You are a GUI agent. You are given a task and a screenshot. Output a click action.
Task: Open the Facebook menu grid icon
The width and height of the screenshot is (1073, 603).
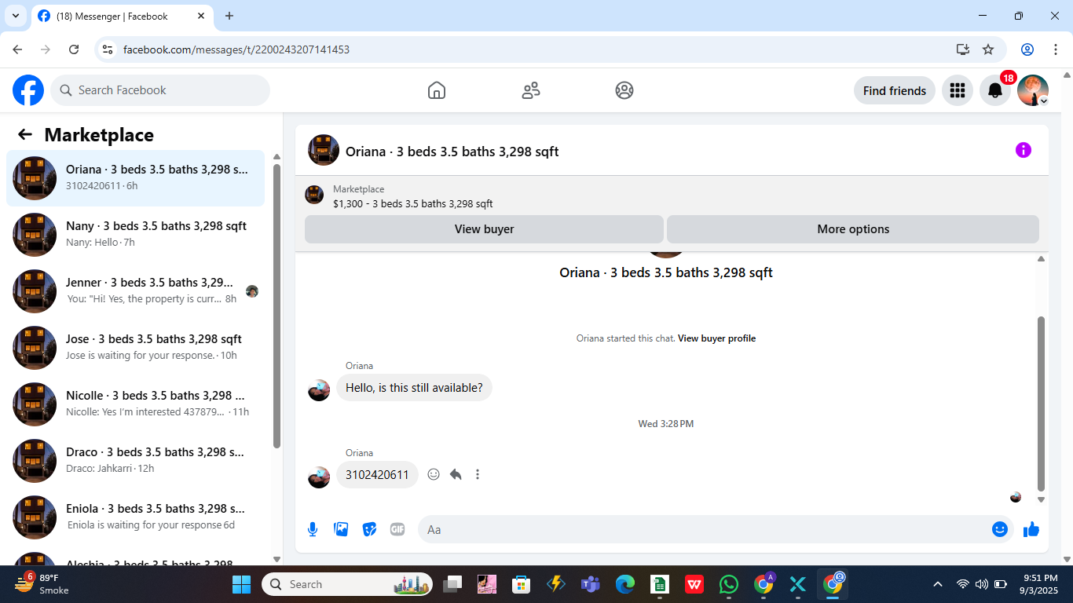(957, 90)
